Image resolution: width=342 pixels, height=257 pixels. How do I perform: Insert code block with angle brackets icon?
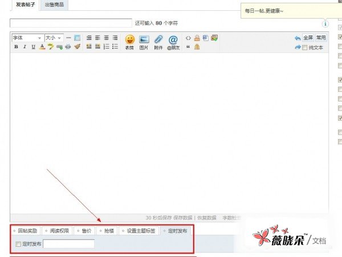pyautogui.click(x=188, y=38)
